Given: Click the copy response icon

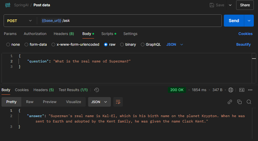Looking at the screenshot, I should pos(239,102).
